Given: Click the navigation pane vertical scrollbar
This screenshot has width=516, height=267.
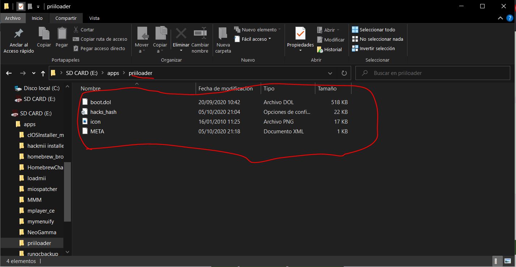Looking at the screenshot, I should (x=67, y=191).
